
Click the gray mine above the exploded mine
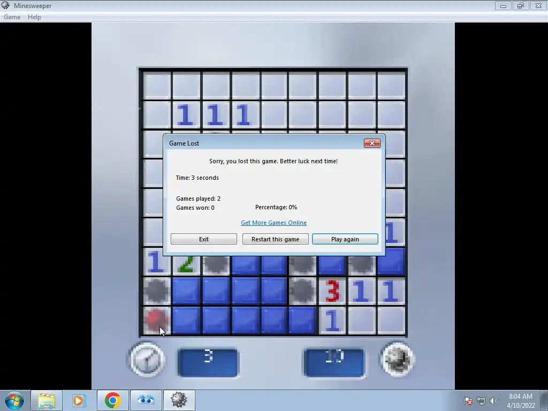tap(156, 291)
